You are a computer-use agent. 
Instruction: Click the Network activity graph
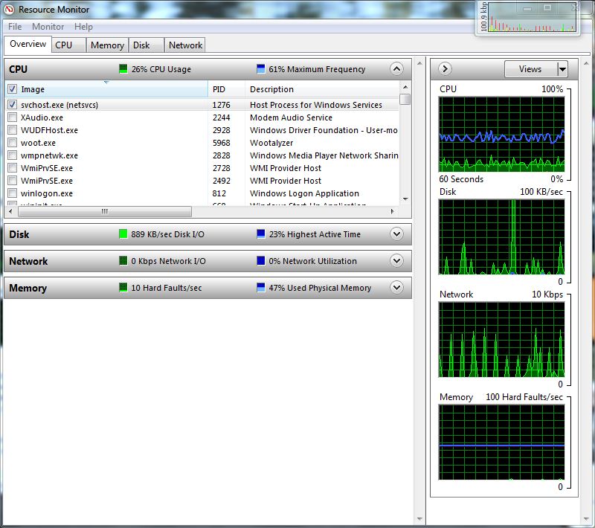(x=501, y=339)
